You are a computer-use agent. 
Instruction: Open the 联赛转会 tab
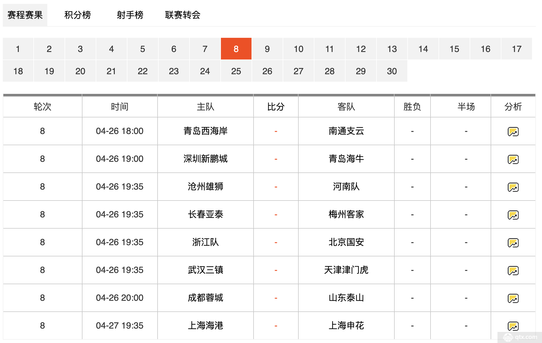click(x=183, y=15)
